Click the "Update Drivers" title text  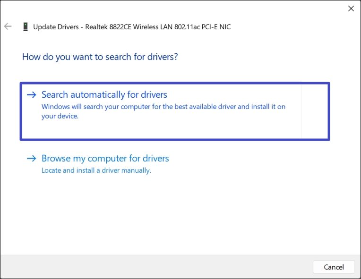pyautogui.click(x=56, y=27)
